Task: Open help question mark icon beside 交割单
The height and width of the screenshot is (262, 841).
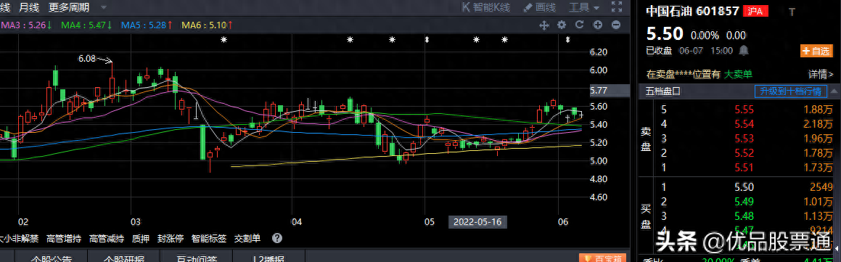Action: point(276,238)
